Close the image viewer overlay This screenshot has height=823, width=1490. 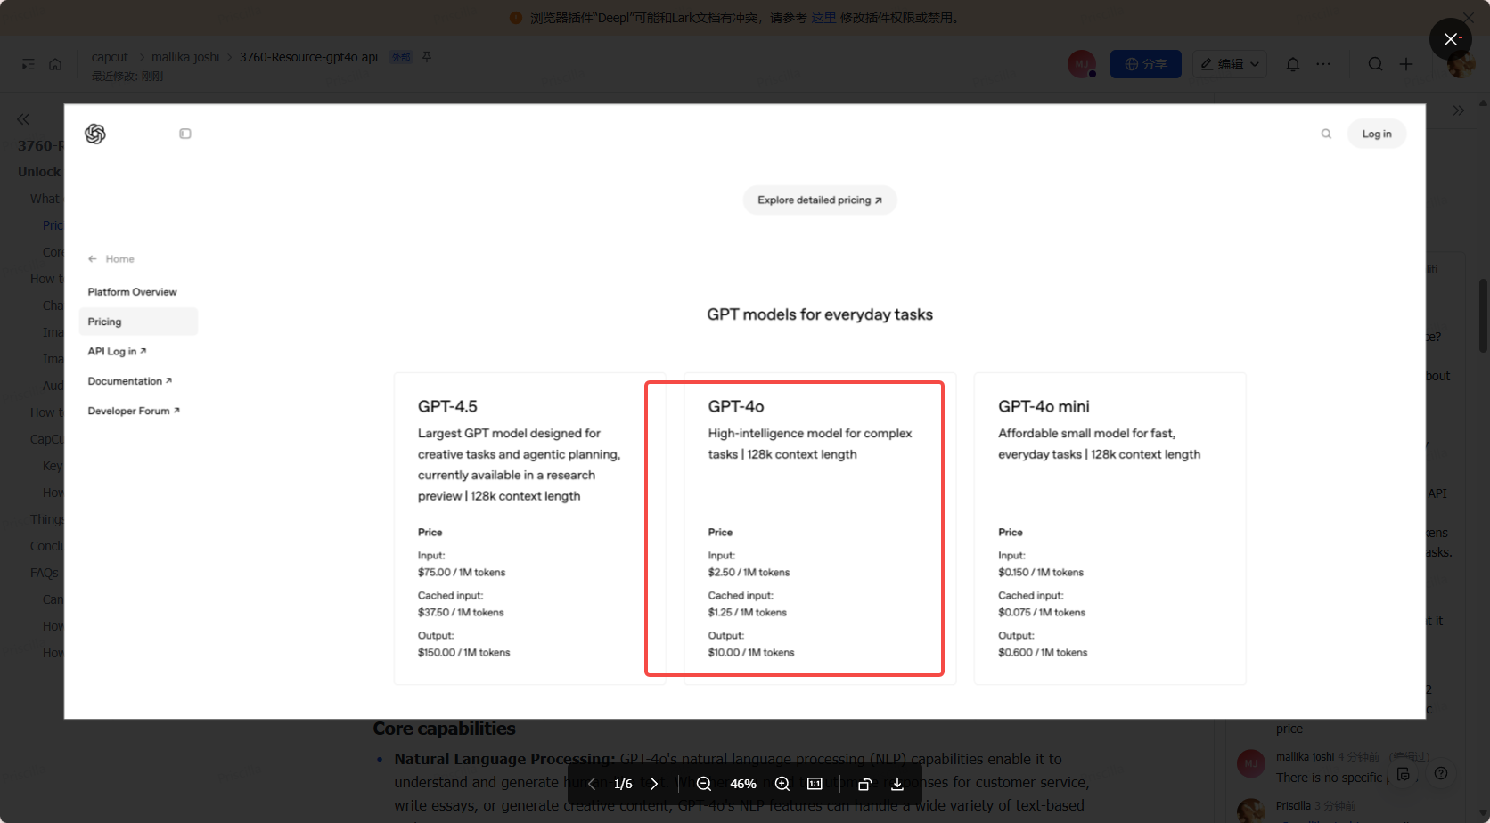pyautogui.click(x=1451, y=39)
